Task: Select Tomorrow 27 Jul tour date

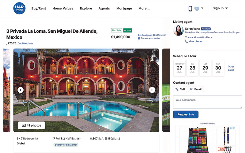Action: (x=179, y=68)
